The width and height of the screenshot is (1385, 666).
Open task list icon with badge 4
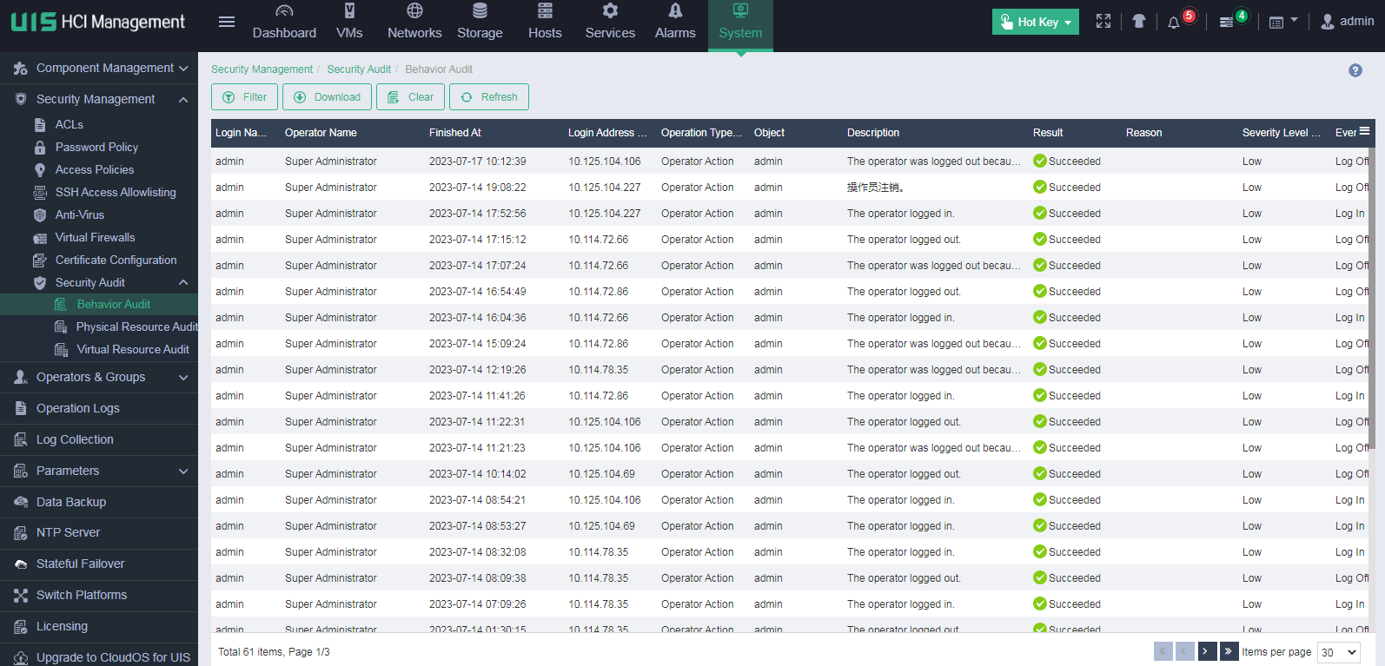click(x=1226, y=23)
